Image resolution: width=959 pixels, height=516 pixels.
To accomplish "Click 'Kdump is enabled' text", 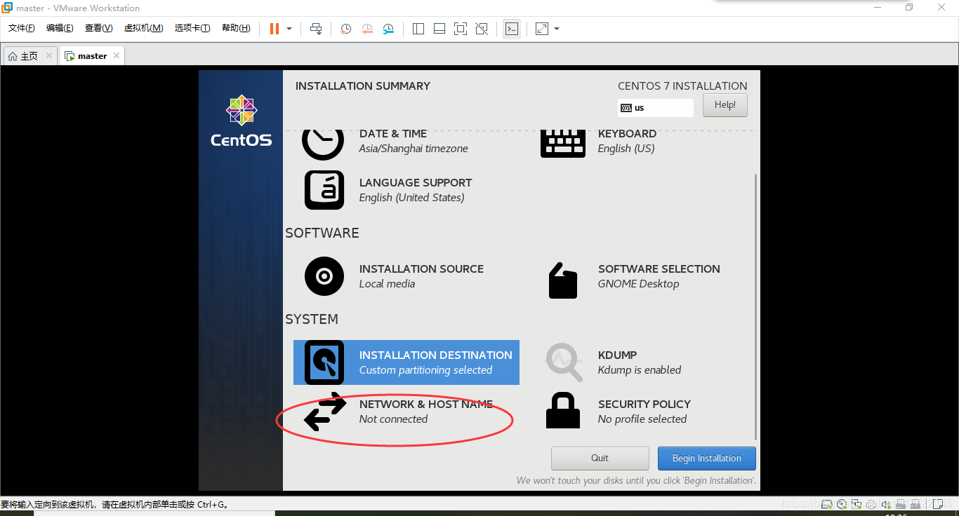I will coord(640,370).
